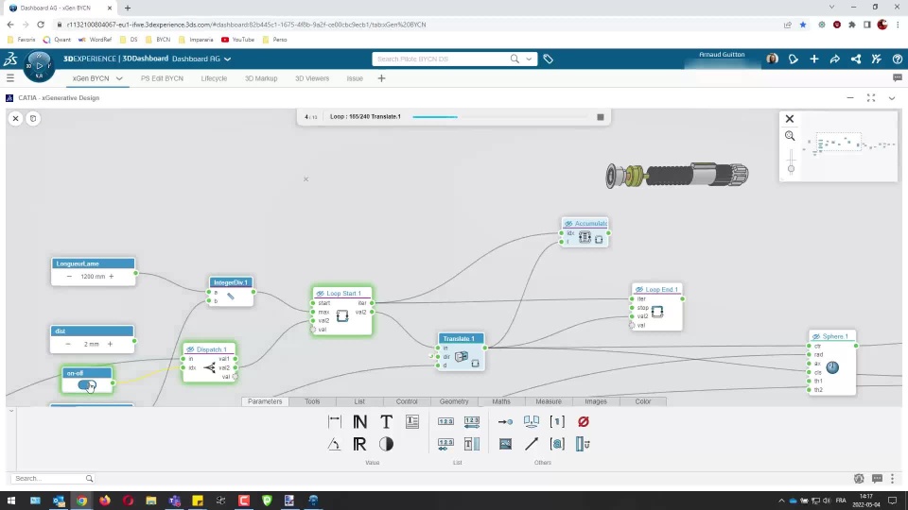The image size is (908, 510).
Task: Toggle visibility eye on Dispatch.1 node
Action: click(x=190, y=349)
